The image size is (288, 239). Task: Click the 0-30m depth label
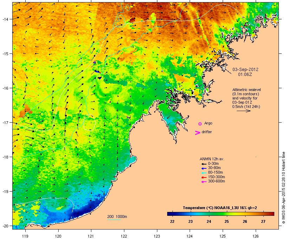click(213, 164)
